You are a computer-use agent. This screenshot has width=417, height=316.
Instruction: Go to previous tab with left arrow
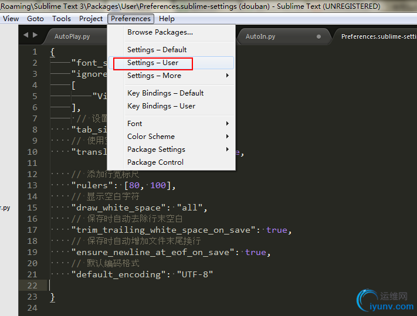[x=26, y=35]
